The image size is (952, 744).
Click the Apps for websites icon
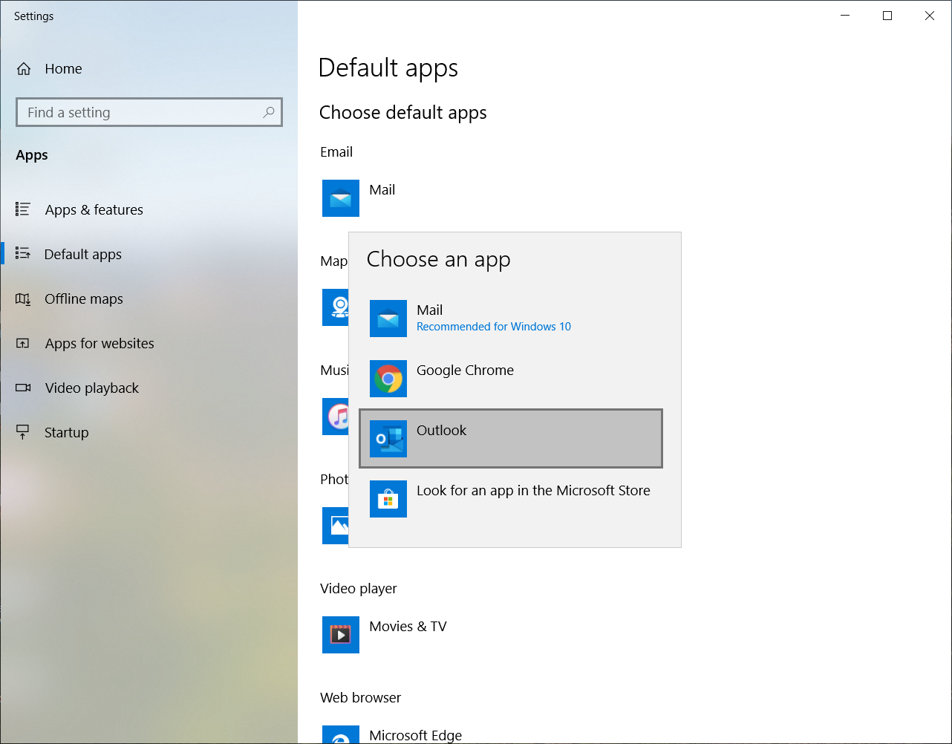tap(23, 343)
